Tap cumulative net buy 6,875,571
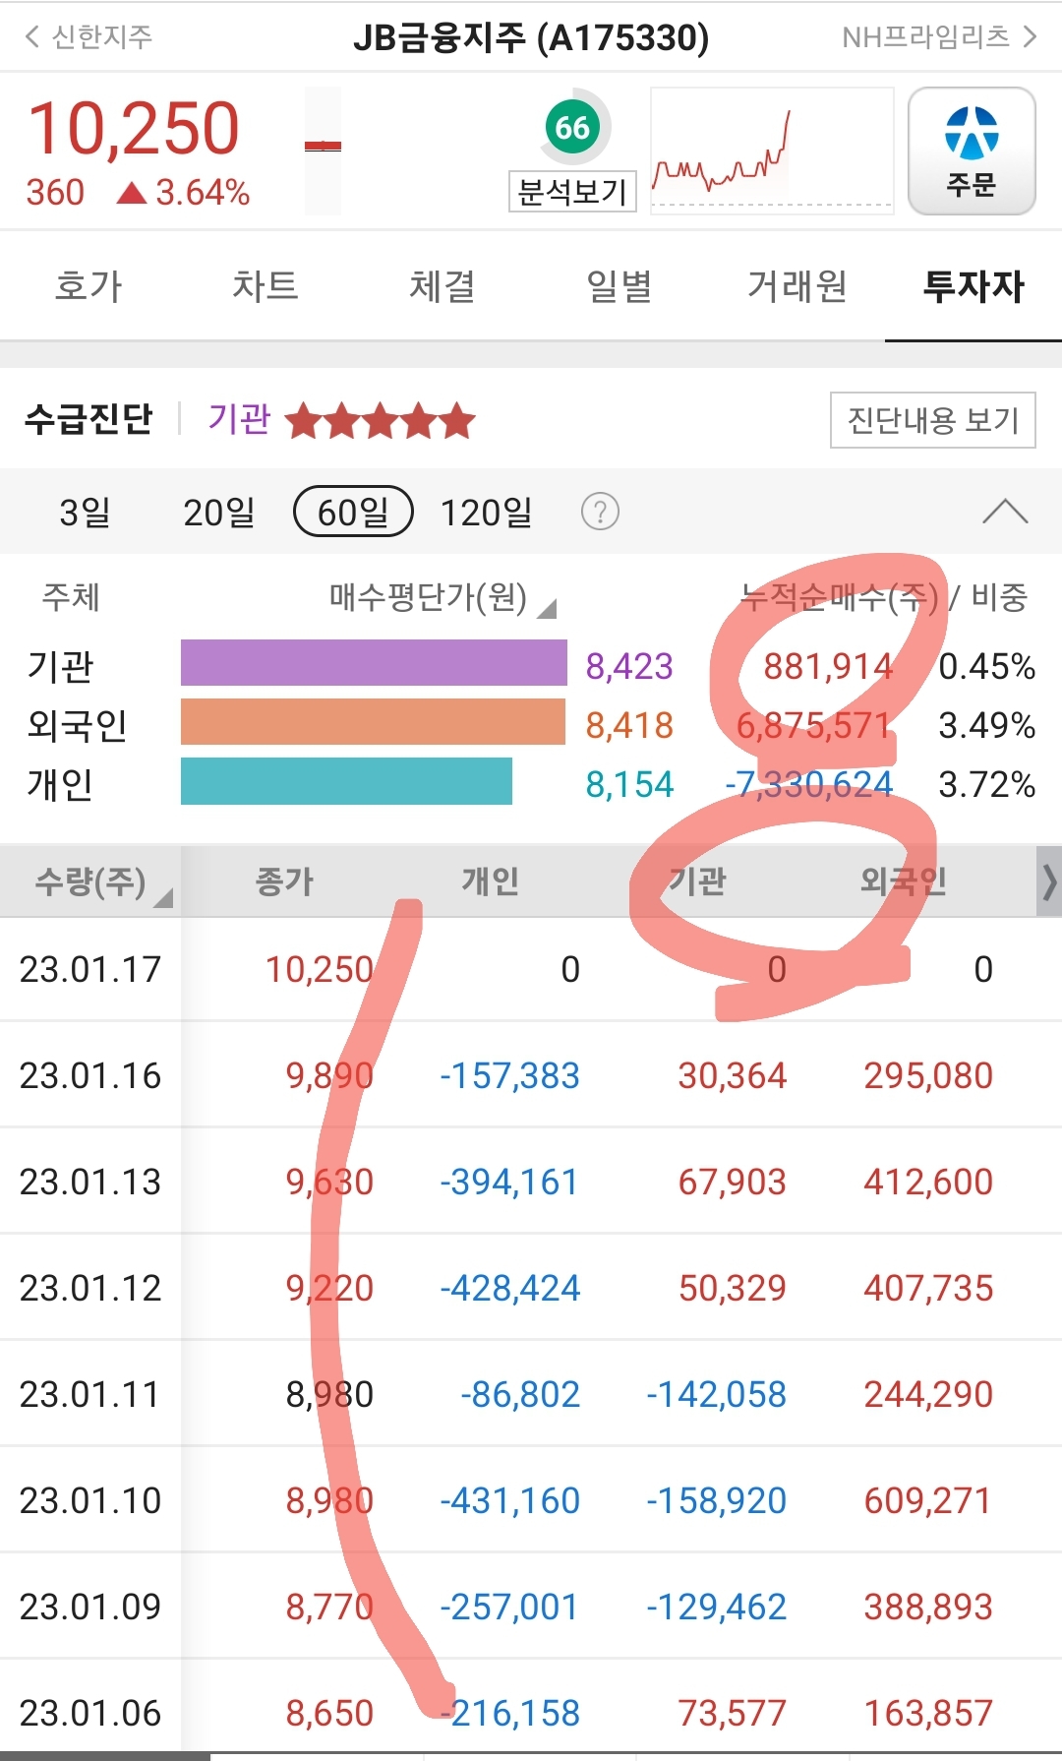This screenshot has width=1062, height=1761. click(x=814, y=725)
